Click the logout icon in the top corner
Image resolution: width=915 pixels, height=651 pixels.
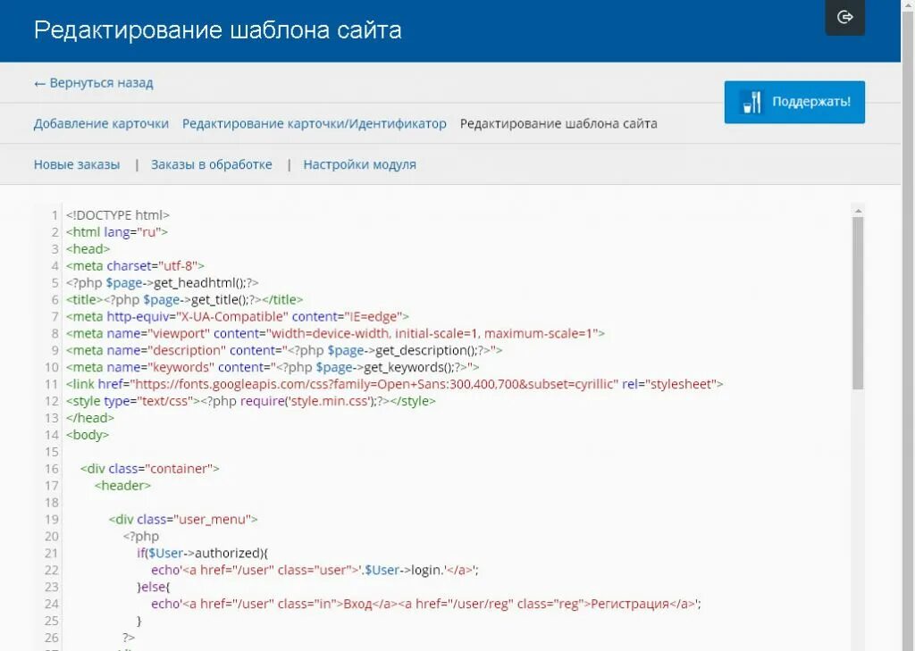coord(844,16)
